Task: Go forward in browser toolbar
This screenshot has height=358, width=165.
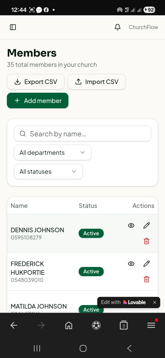Action: [41, 325]
